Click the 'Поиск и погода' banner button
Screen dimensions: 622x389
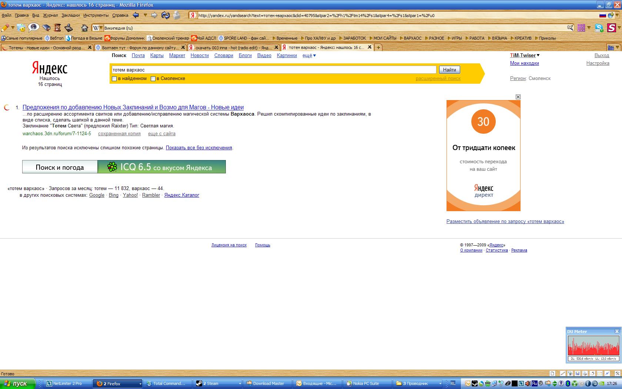click(60, 167)
